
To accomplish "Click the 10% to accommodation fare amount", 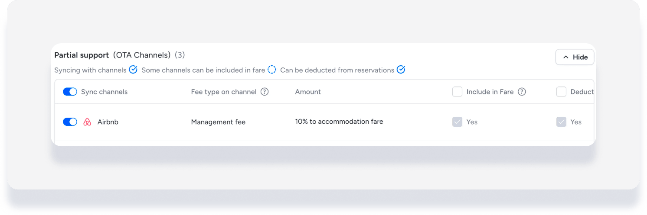I will point(339,122).
